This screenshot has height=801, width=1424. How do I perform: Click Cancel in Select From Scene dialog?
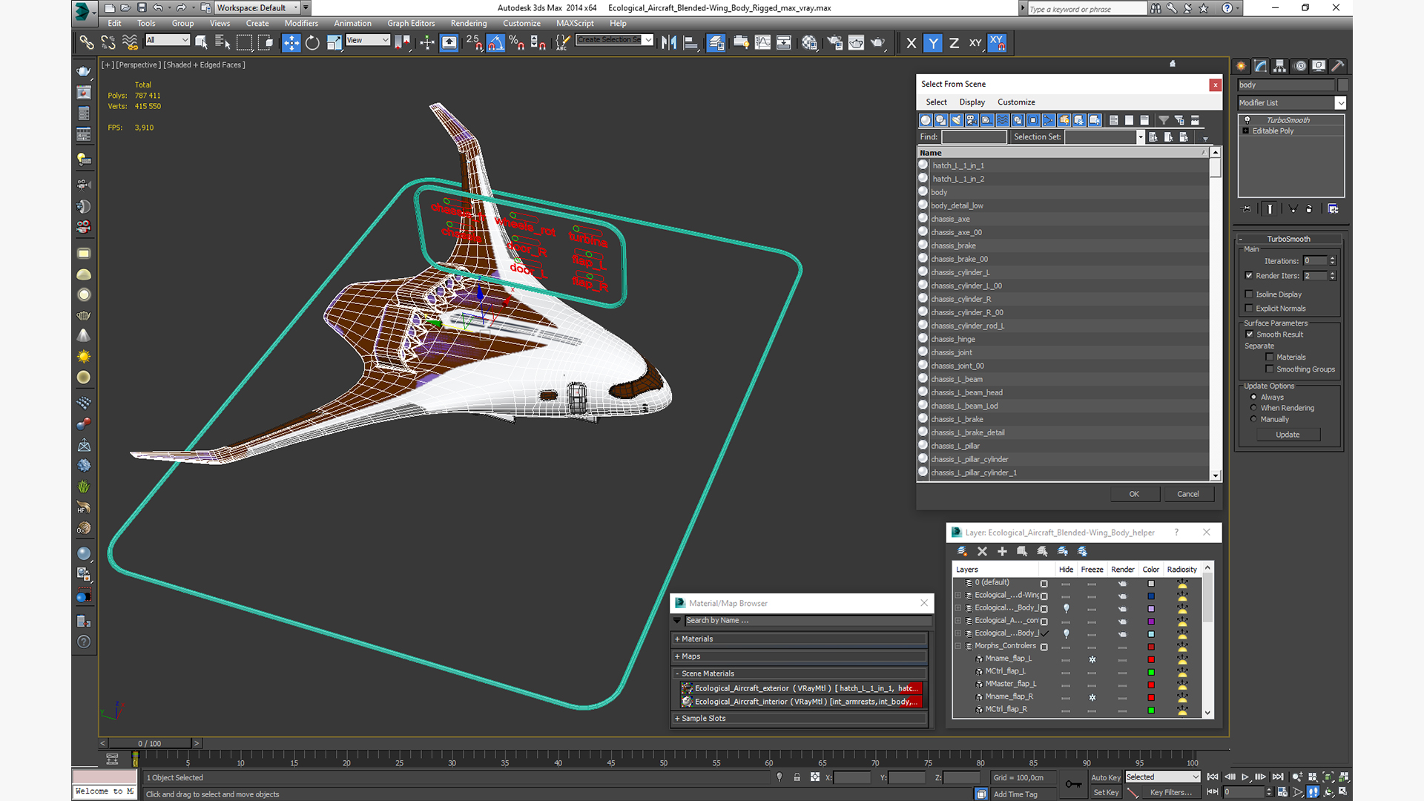pyautogui.click(x=1188, y=494)
